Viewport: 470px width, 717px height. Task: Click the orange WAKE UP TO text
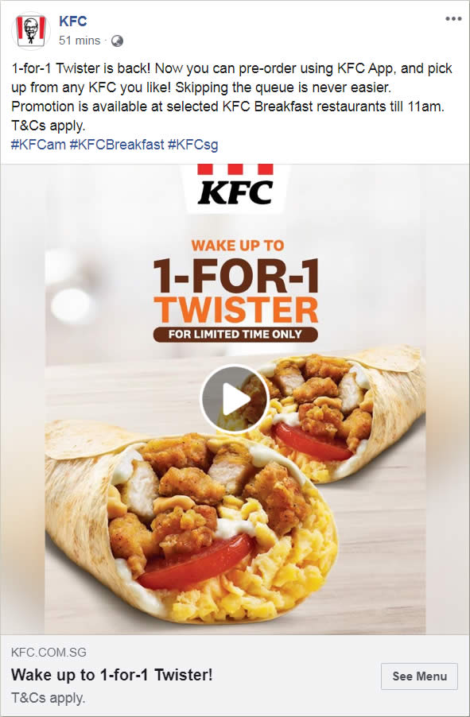(238, 246)
